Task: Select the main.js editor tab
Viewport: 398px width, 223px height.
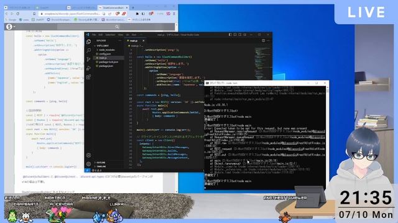Action: [x=136, y=41]
